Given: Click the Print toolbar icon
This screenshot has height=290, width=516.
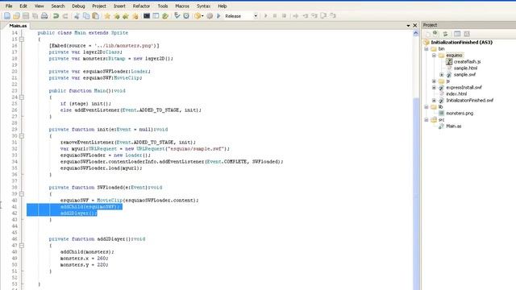Looking at the screenshot, I should click(x=44, y=16).
